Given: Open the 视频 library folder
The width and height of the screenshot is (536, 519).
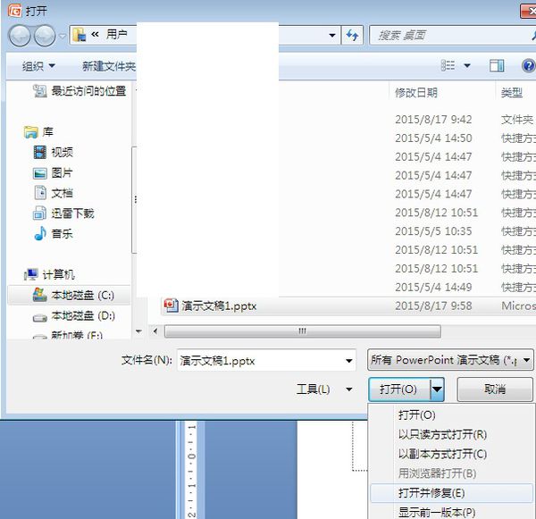Looking at the screenshot, I should (62, 153).
